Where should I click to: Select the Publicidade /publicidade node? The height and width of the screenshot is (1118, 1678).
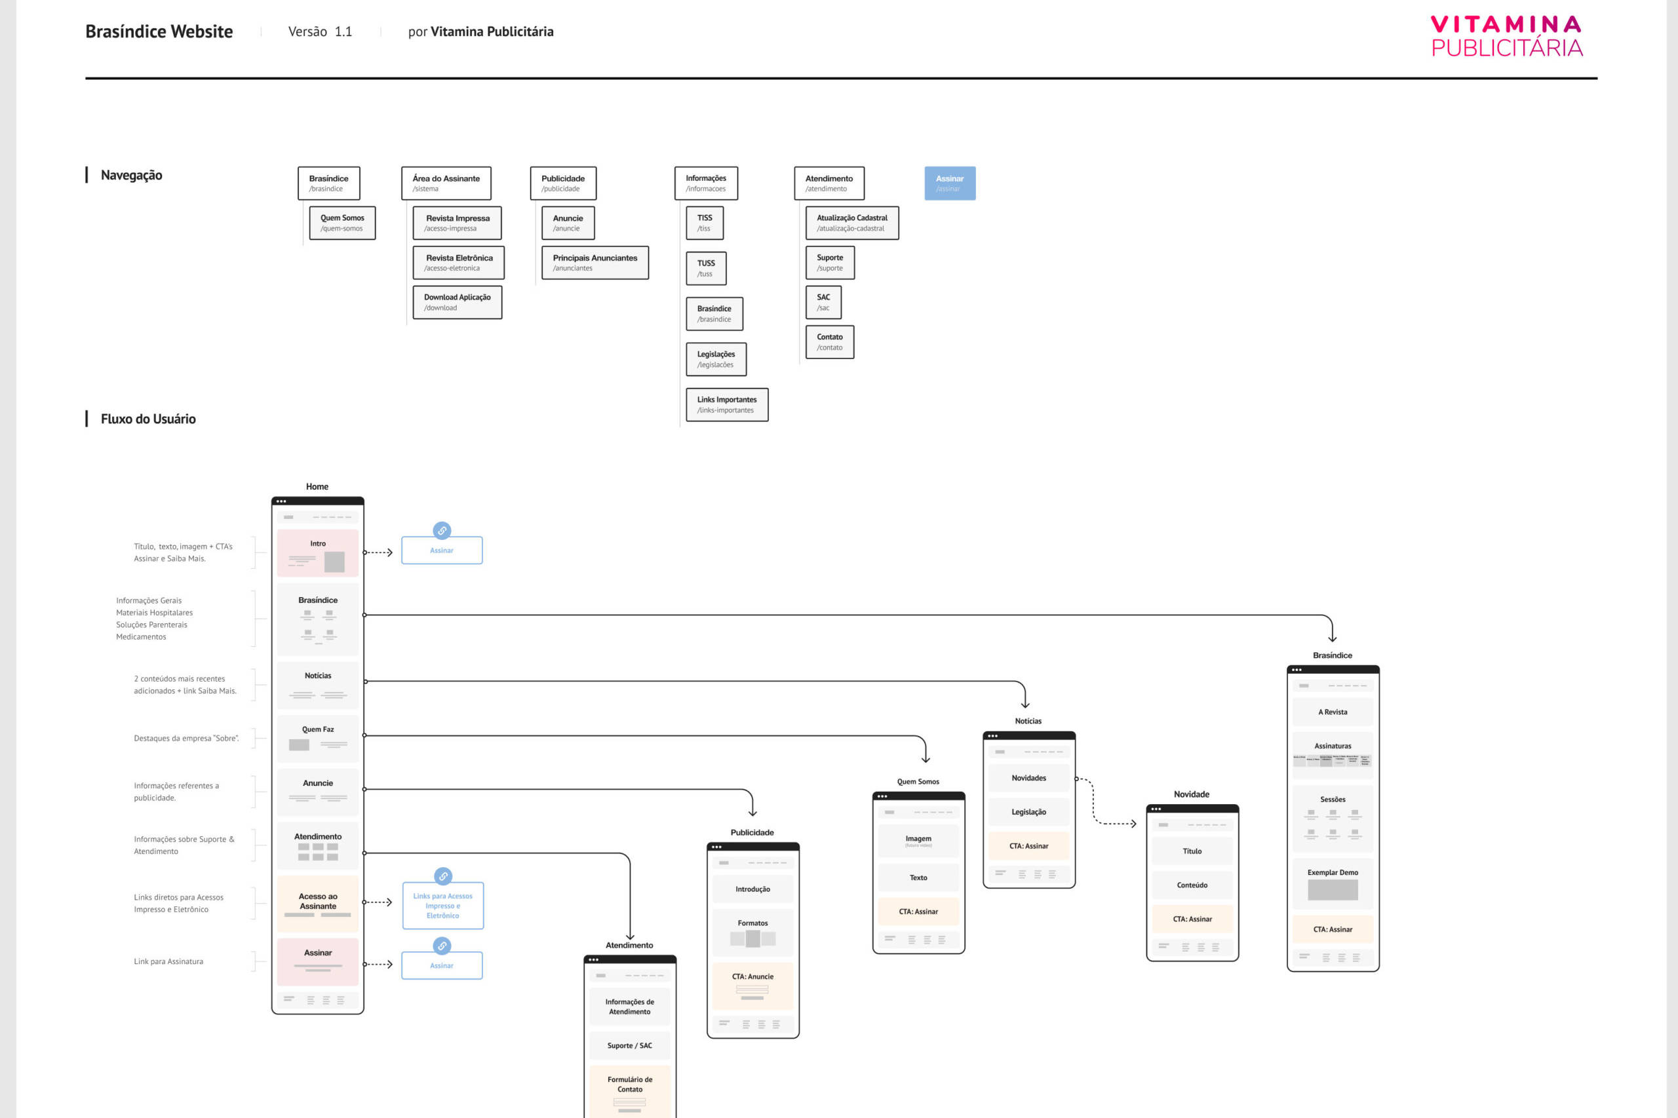[563, 183]
